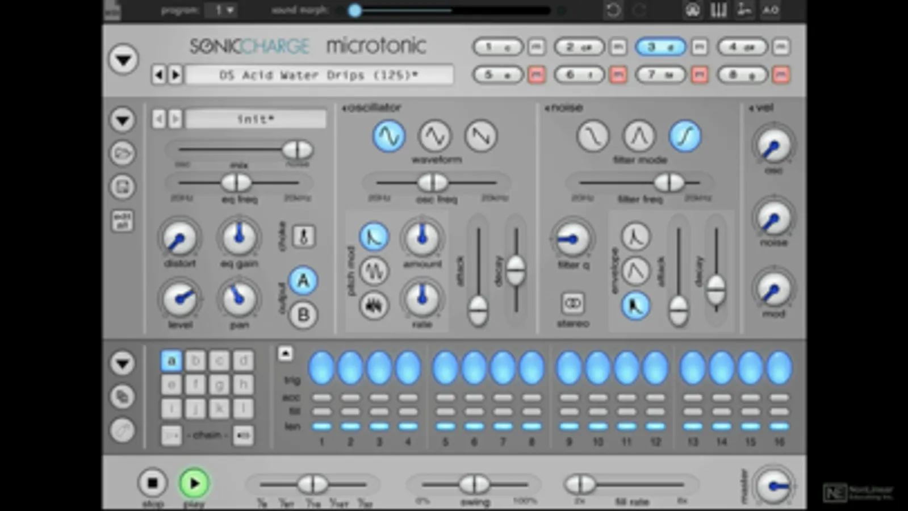This screenshot has width=908, height=511.
Task: Select the exponential noise envelope shape
Action: (635, 237)
